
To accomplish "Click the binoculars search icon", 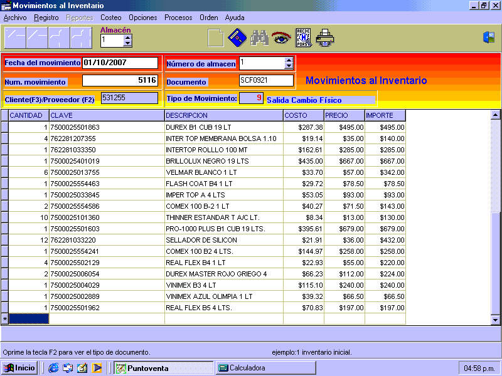I will pos(259,38).
